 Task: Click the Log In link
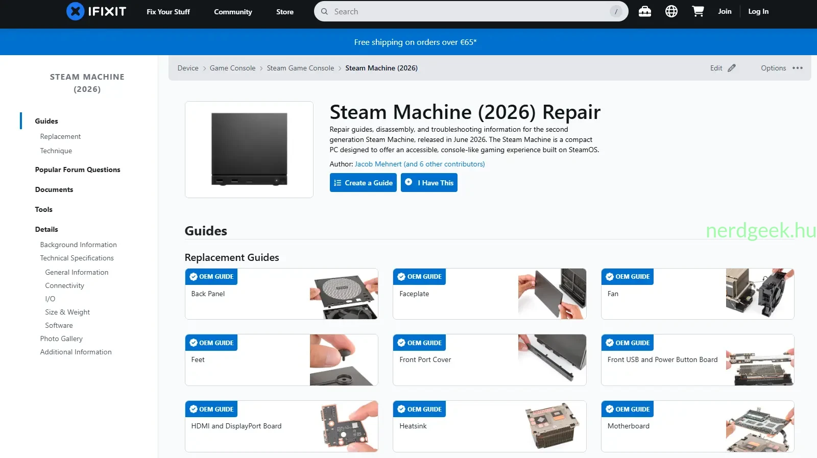pos(758,11)
